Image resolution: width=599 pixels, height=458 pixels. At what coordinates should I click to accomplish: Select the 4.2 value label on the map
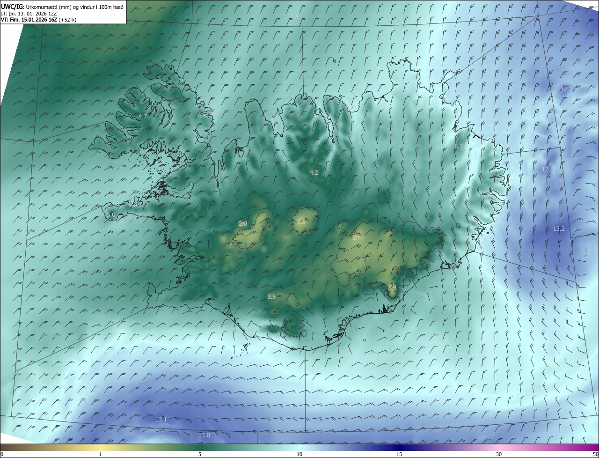(x=314, y=172)
